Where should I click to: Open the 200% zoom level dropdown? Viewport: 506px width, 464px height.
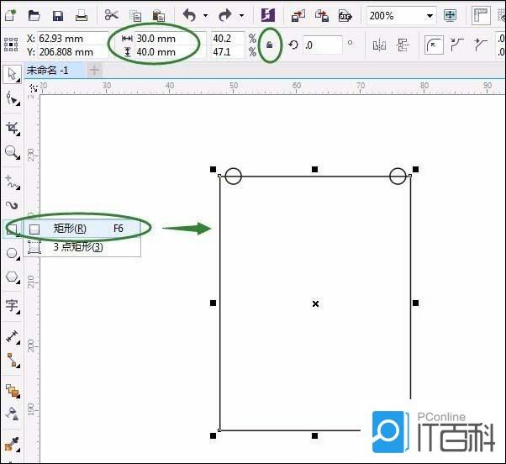point(430,15)
